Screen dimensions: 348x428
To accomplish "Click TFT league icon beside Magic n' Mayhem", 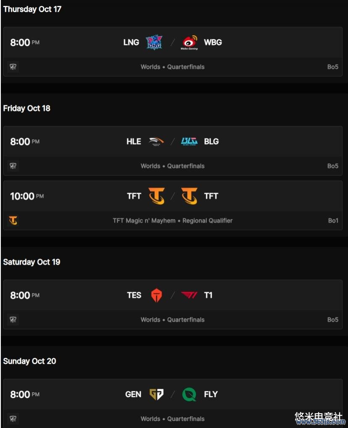I will tap(13, 220).
